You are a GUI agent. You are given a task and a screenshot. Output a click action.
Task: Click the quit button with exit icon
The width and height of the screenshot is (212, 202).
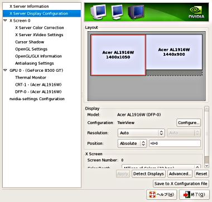coord(194,194)
